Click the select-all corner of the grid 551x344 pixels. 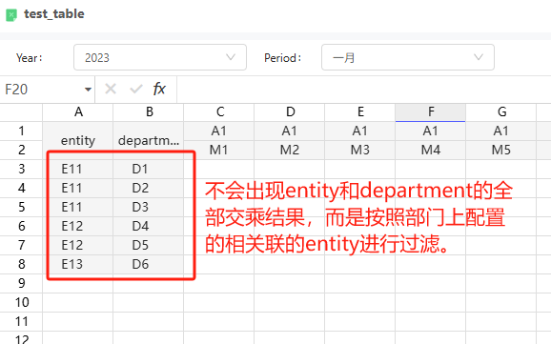click(x=21, y=112)
